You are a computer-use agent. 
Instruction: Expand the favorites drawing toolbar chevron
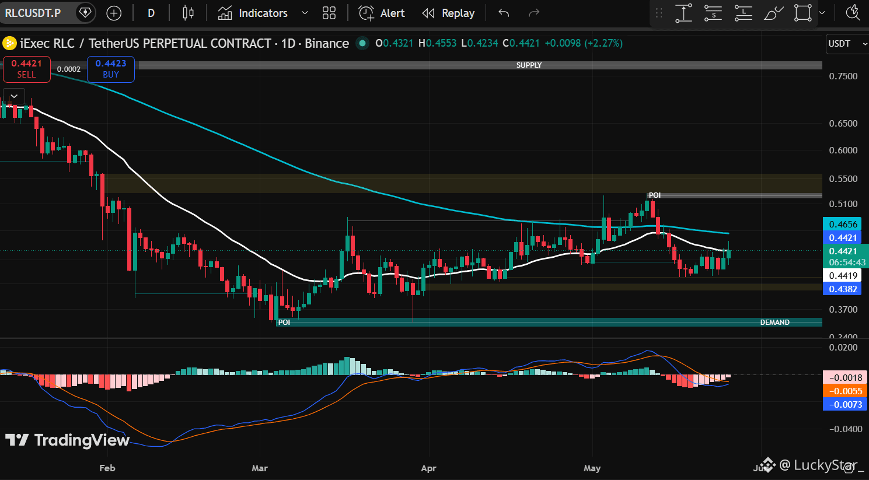point(822,13)
